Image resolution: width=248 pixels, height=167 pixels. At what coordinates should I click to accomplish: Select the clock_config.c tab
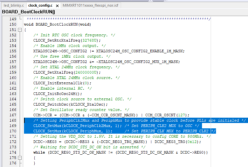coord(40,6)
